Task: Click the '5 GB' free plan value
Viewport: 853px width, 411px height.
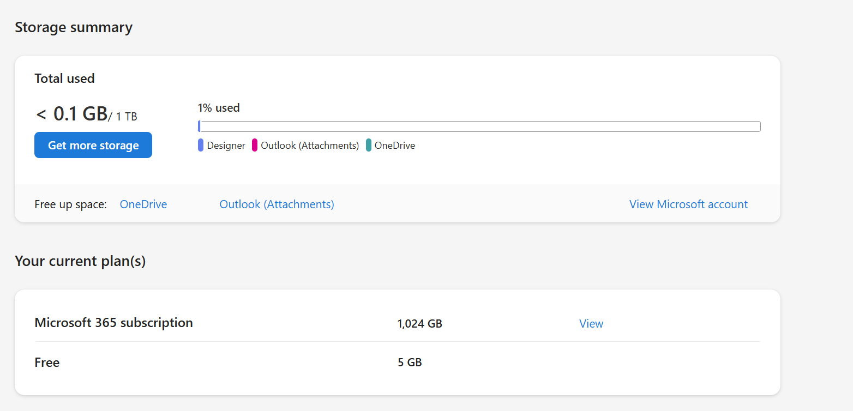Action: point(410,362)
